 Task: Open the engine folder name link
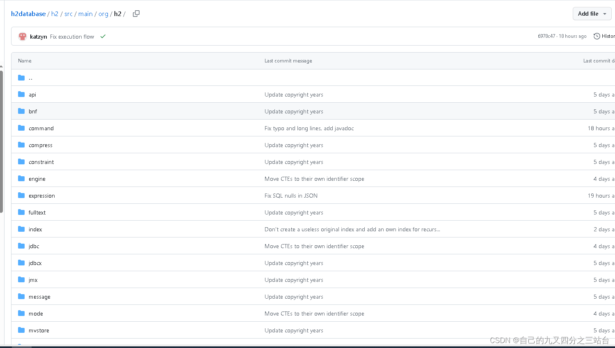[37, 179]
